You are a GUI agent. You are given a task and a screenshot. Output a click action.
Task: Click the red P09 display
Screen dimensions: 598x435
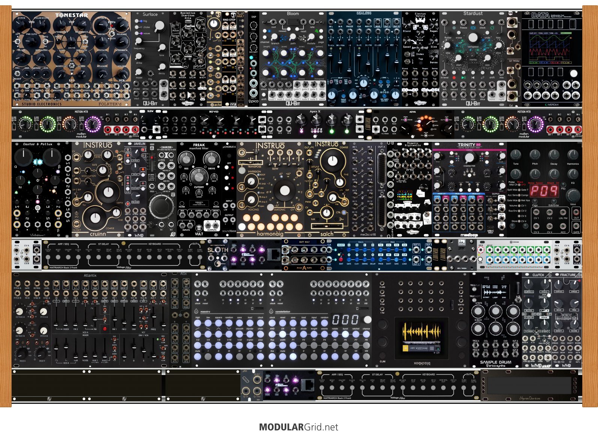coord(544,191)
